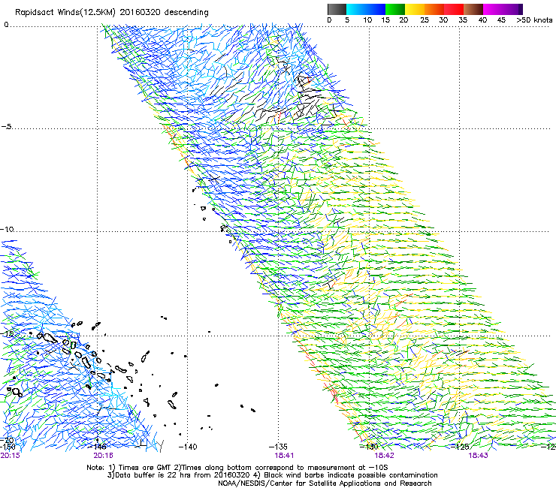The height and width of the screenshot is (488, 556).
Task: Click the purple '20:15' time label
Action: (x=10, y=456)
